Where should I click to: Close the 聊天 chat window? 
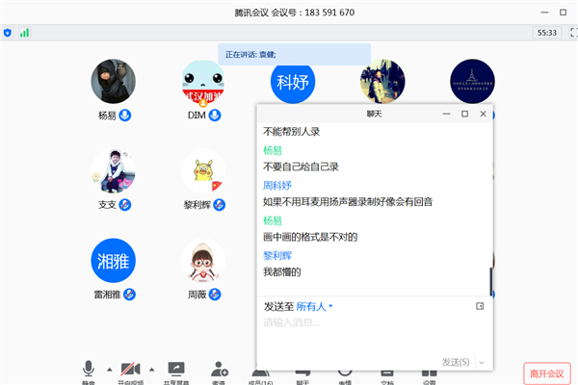pyautogui.click(x=484, y=114)
